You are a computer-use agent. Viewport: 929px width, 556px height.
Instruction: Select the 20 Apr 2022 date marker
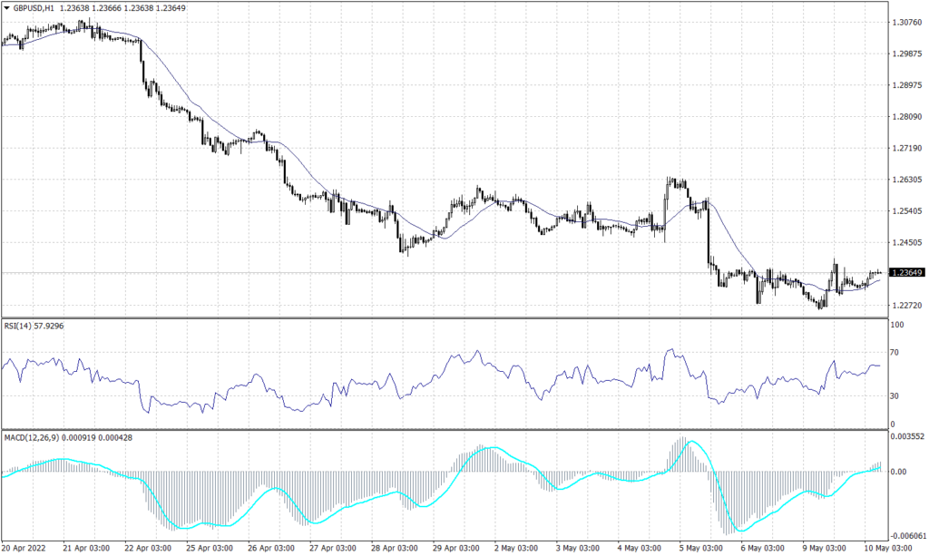pos(24,548)
